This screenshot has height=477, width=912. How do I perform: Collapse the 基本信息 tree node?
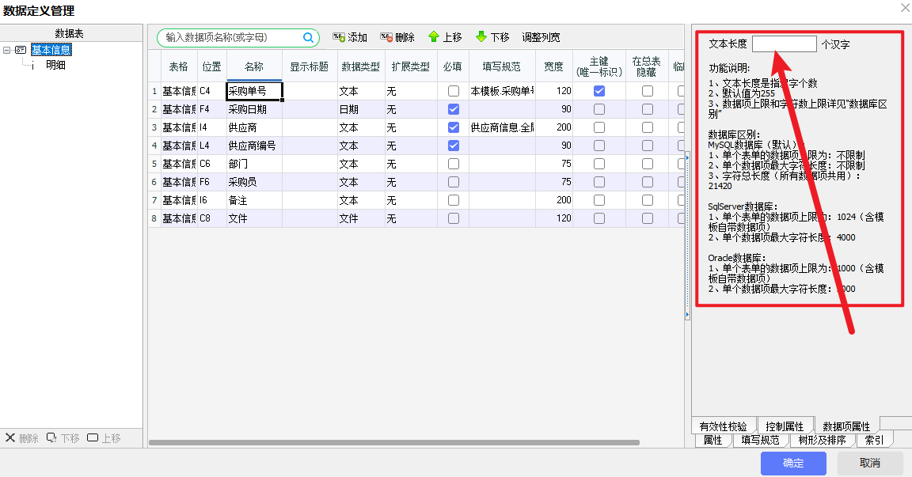(x=7, y=50)
